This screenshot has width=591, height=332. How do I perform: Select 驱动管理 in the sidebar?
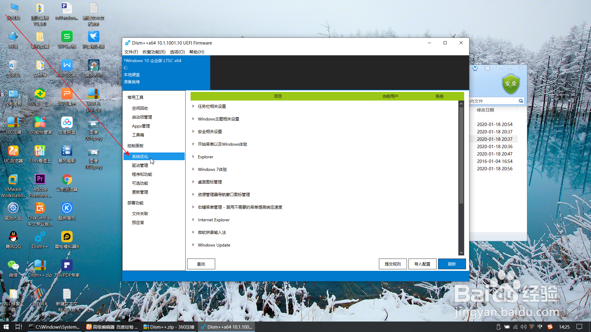pos(140,165)
